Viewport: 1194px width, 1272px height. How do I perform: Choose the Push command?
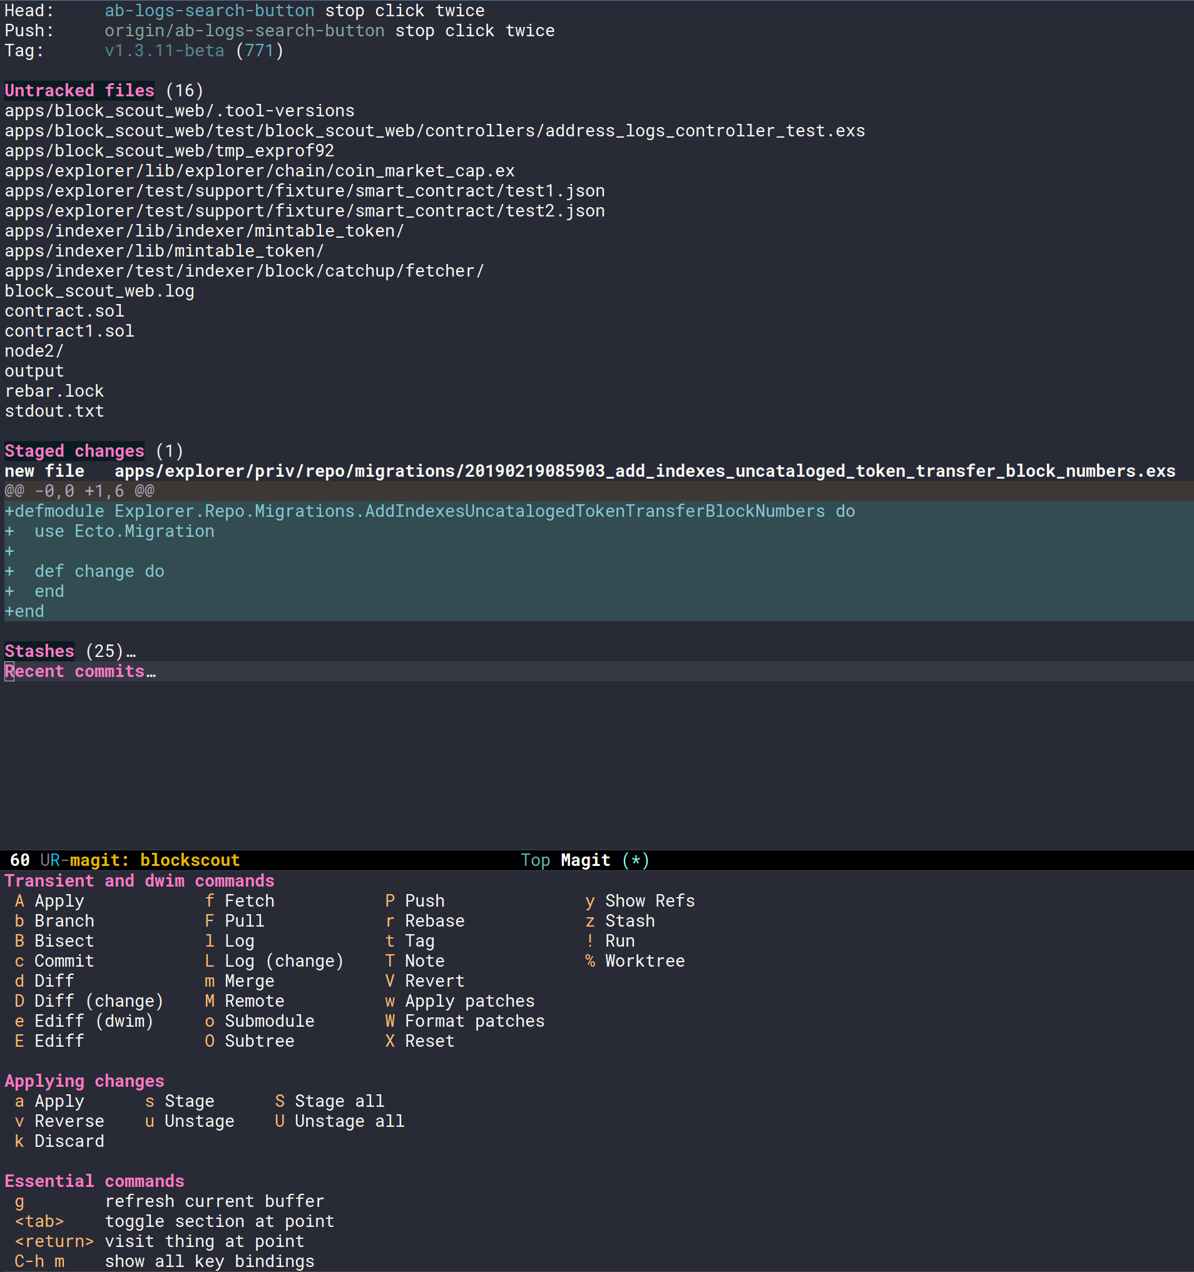point(415,901)
